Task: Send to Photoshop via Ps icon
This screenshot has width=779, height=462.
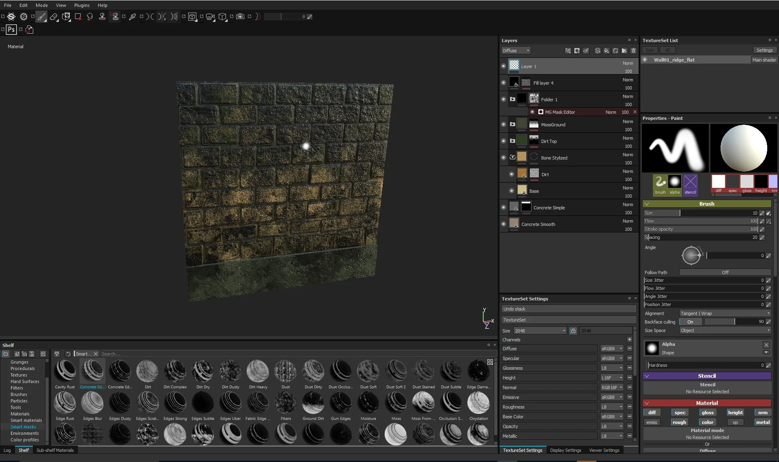Action: coord(11,29)
